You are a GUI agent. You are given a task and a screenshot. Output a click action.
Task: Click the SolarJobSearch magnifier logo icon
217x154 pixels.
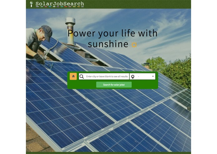click(32, 4)
